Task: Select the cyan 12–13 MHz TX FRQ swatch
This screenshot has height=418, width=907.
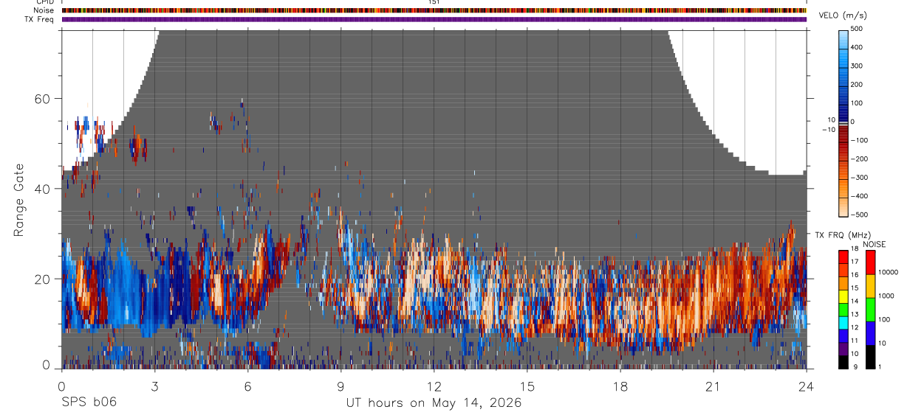Action: pos(843,323)
